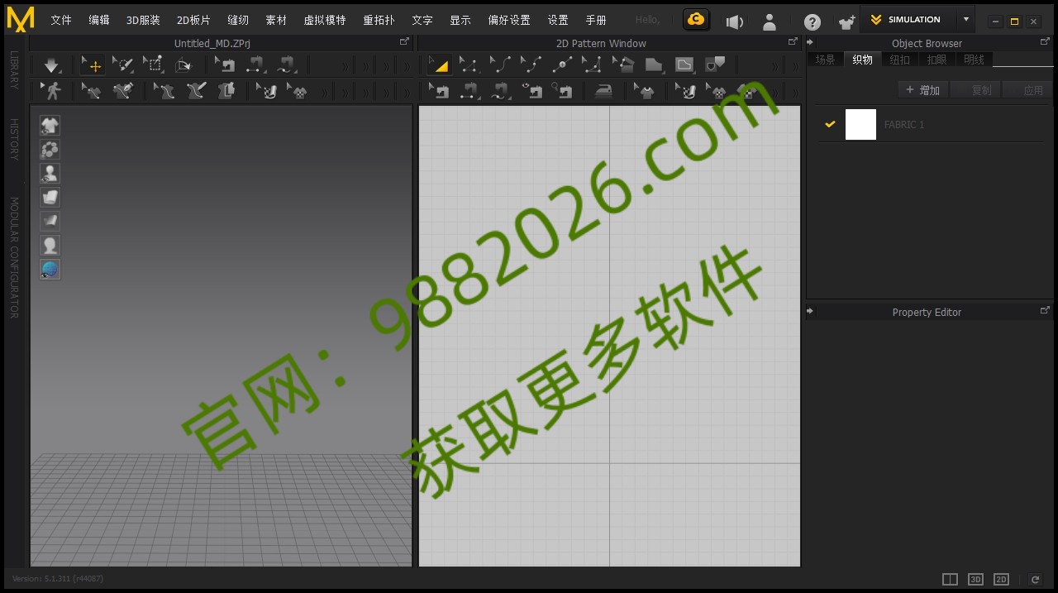Toggle the fabric render style icon in the 3D viewport
Image resolution: width=1058 pixels, height=593 pixels.
(50, 197)
